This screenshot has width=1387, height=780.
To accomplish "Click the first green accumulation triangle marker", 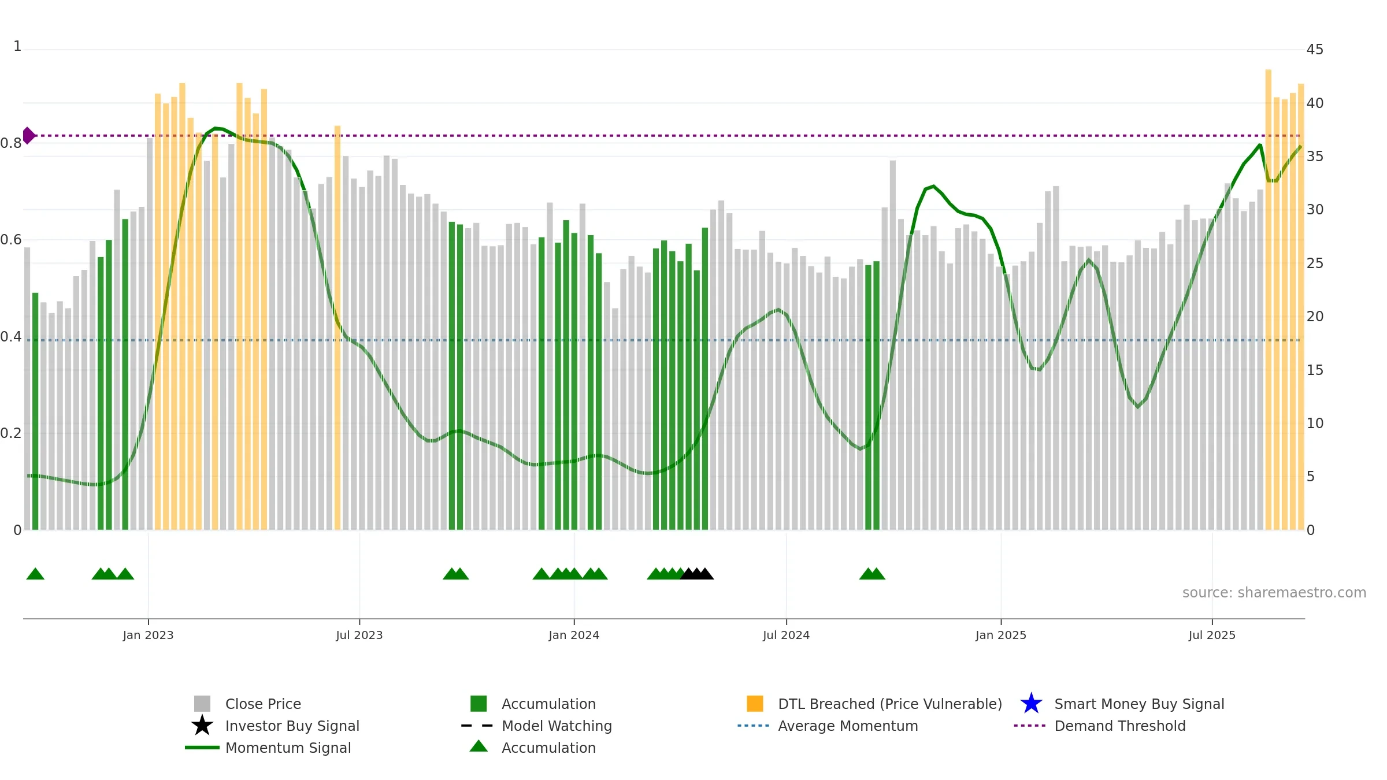I will pyautogui.click(x=35, y=574).
